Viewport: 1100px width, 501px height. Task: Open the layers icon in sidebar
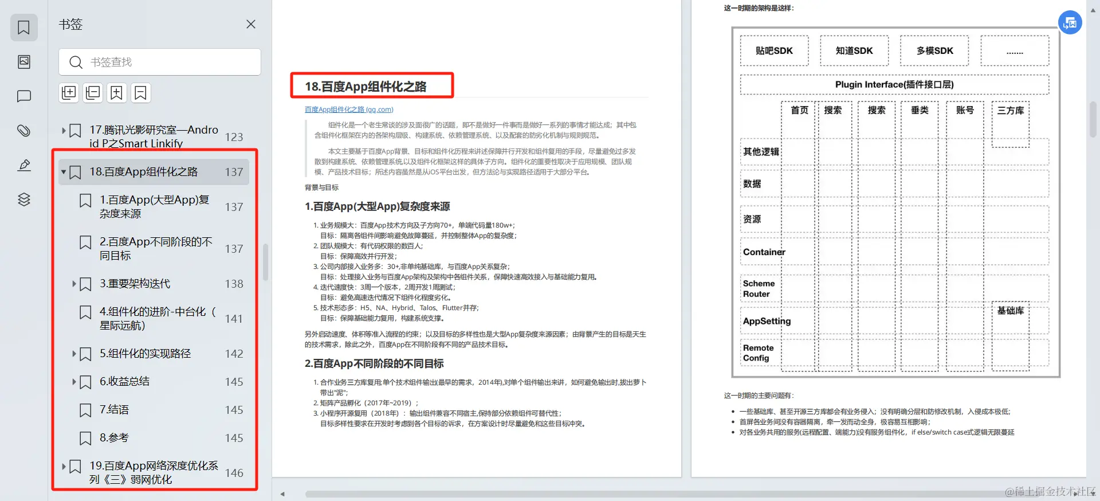click(23, 199)
